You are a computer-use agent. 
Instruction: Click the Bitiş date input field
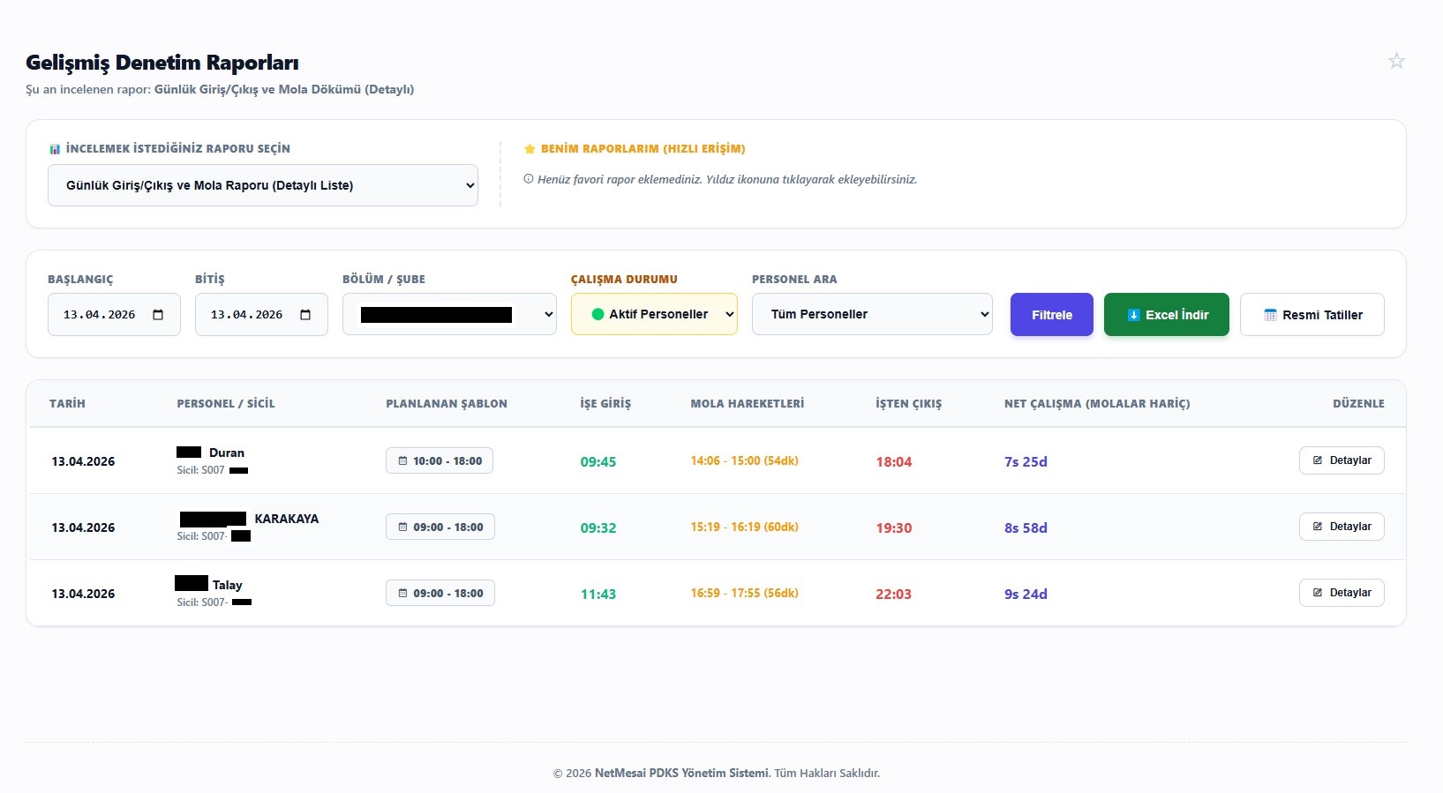tap(261, 315)
